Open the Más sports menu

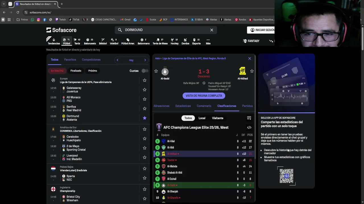click(x=208, y=41)
